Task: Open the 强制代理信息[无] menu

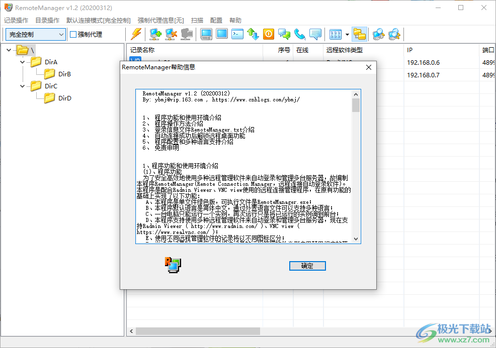Action: click(x=160, y=21)
